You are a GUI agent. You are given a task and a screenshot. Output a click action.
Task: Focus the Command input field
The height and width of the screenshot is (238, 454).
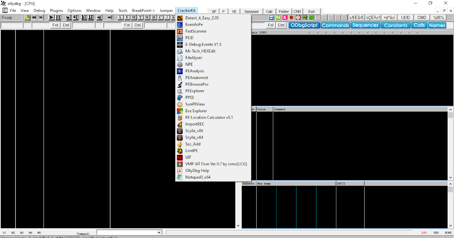pyautogui.click(x=127, y=233)
